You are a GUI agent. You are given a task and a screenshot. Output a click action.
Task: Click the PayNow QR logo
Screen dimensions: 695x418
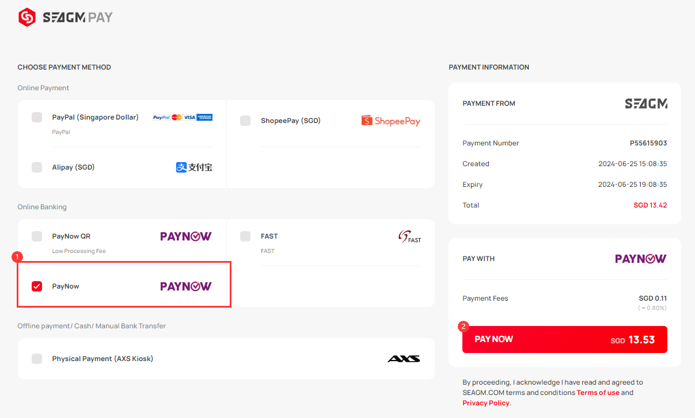tap(185, 236)
